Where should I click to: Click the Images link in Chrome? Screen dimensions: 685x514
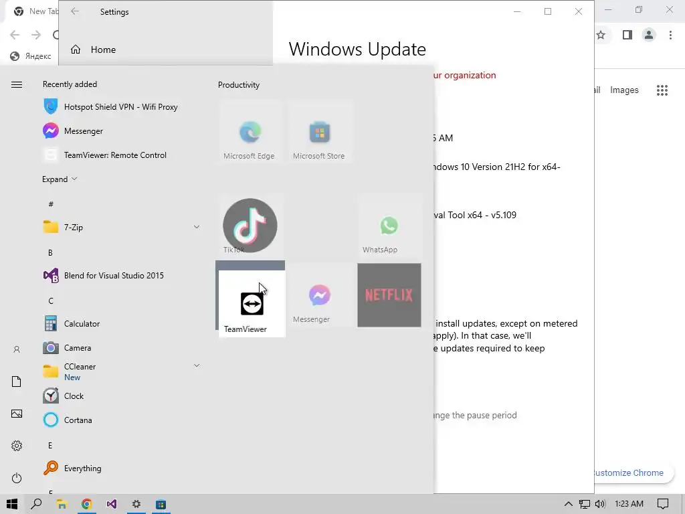pyautogui.click(x=624, y=90)
